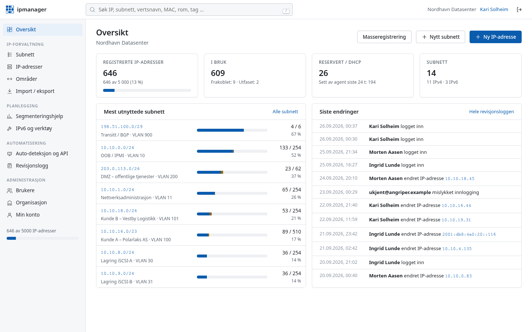This screenshot has height=332, width=532.
Task: Click the Organisasjon building icon
Action: click(10, 203)
